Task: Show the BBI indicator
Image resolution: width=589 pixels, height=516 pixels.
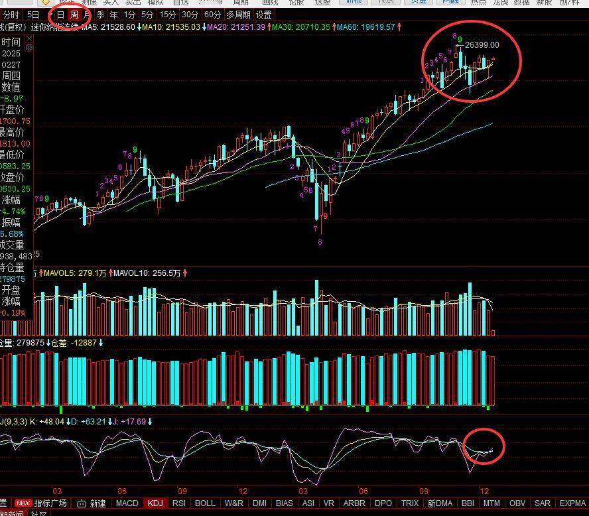Action: 468,503
